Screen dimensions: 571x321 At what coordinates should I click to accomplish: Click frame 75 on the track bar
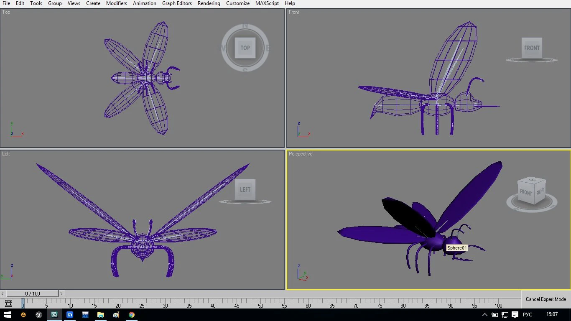point(379,303)
